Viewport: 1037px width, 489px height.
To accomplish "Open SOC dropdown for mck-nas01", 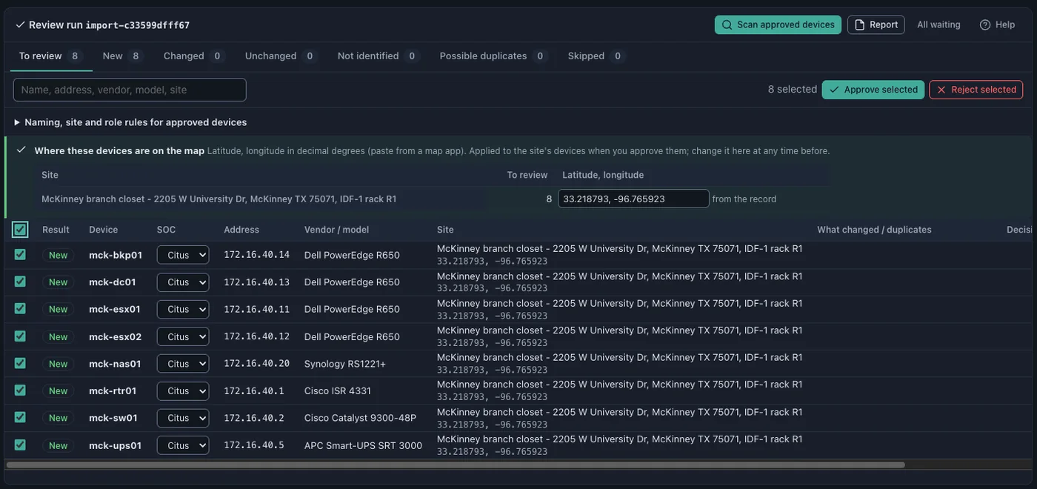I will click(x=183, y=364).
